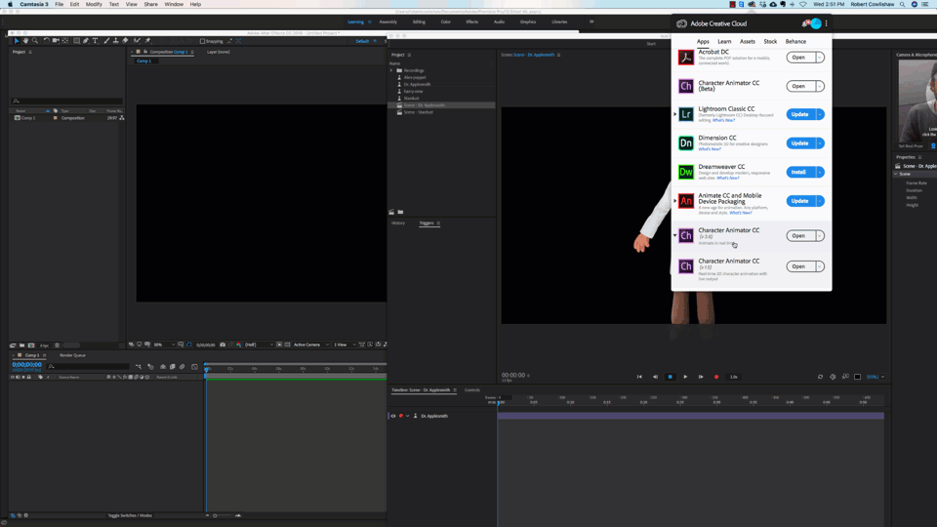Screen dimensions: 937x527
Task: Click the Dimension CC icon
Action: tap(685, 142)
